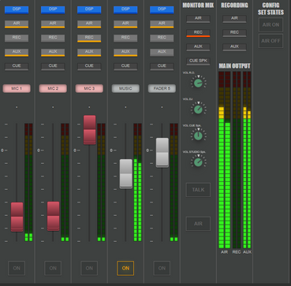Image resolution: width=291 pixels, height=286 pixels.
Task: Turn ON the FADER 5 channel
Action: coord(162,268)
